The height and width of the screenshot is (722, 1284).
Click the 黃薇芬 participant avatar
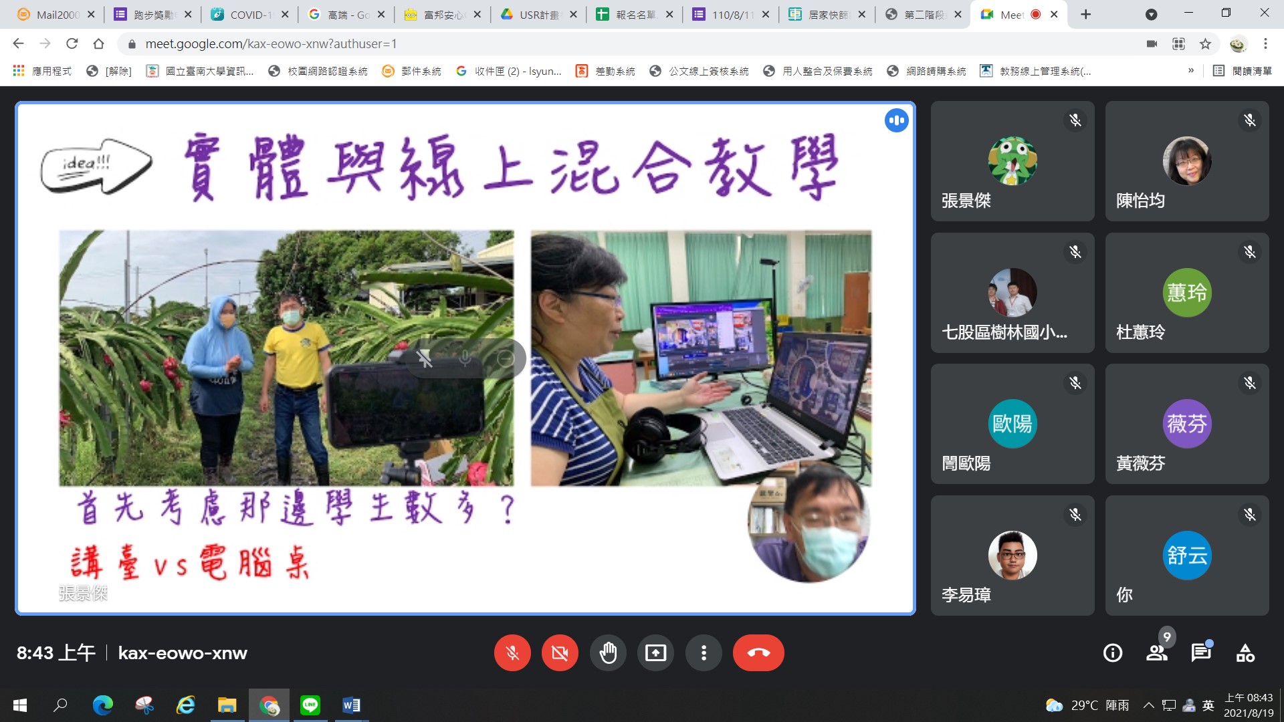pyautogui.click(x=1187, y=424)
